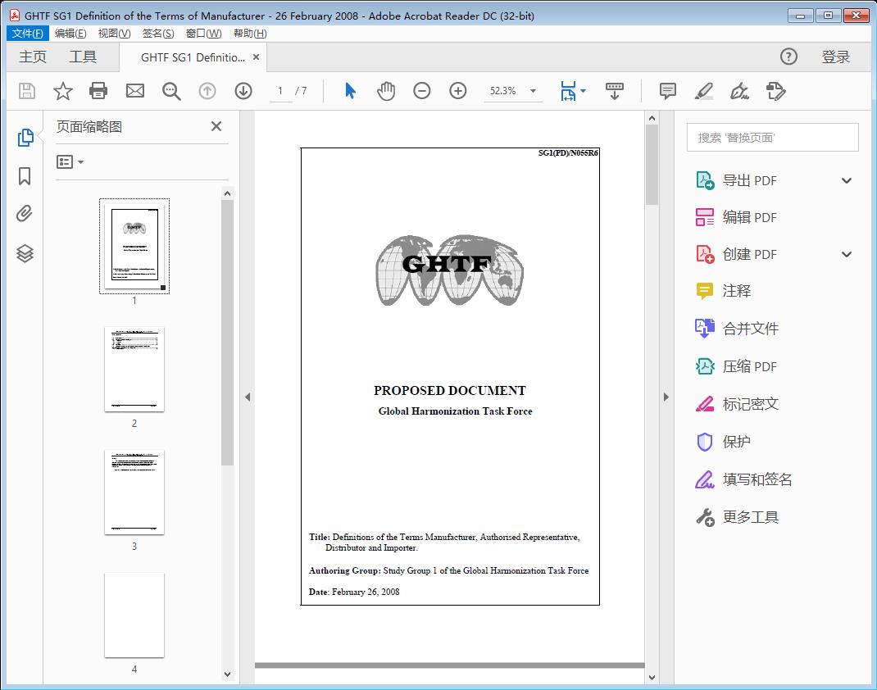
Task: Enter reading presentation mode
Action: point(615,91)
